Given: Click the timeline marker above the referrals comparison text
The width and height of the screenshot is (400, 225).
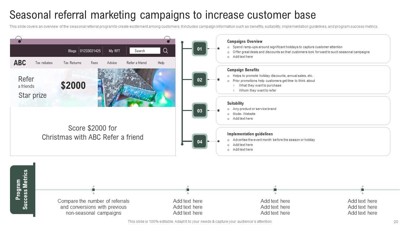Looking at the screenshot, I should (x=93, y=190).
